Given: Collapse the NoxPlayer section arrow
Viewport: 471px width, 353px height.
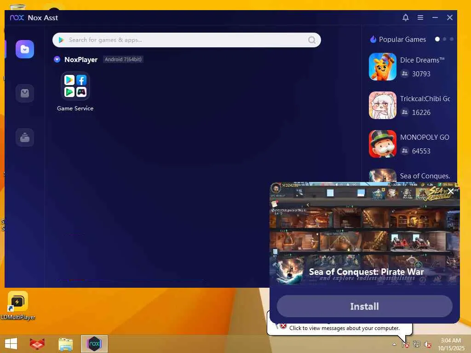Looking at the screenshot, I should coord(57,59).
